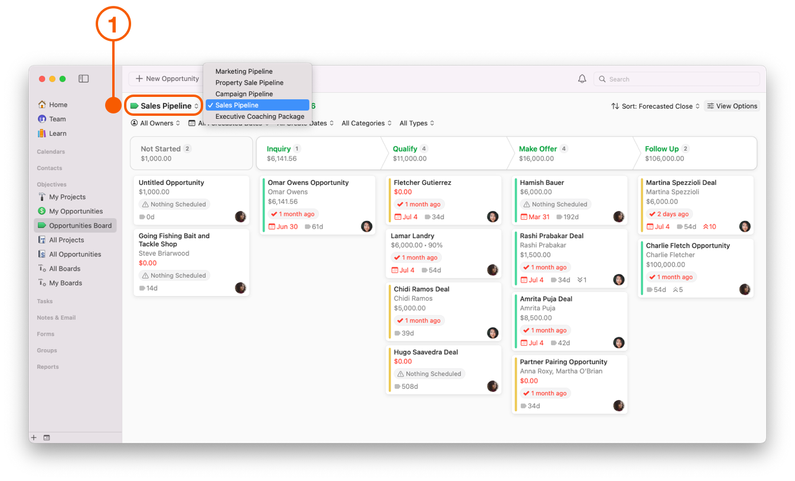Click owner avatar on Omar Owens Opportunity card
Screen dimensions: 795x481
click(x=367, y=226)
